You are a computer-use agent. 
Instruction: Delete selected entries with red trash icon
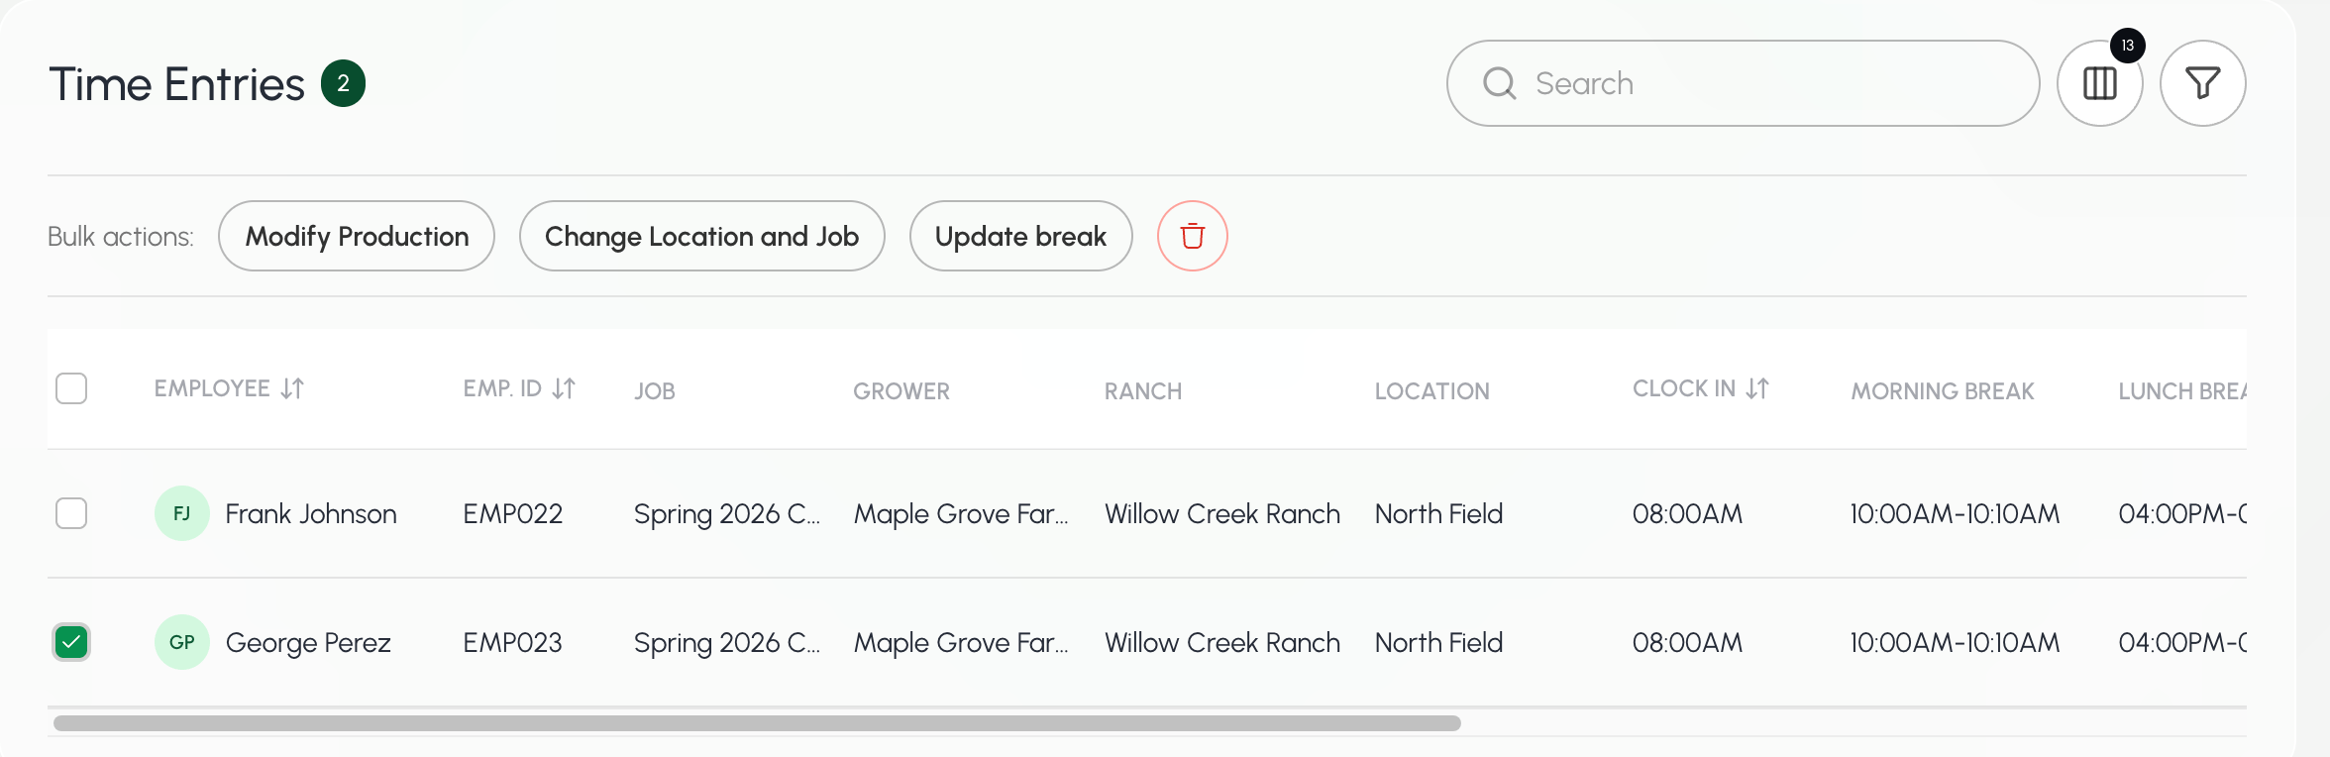[1193, 236]
